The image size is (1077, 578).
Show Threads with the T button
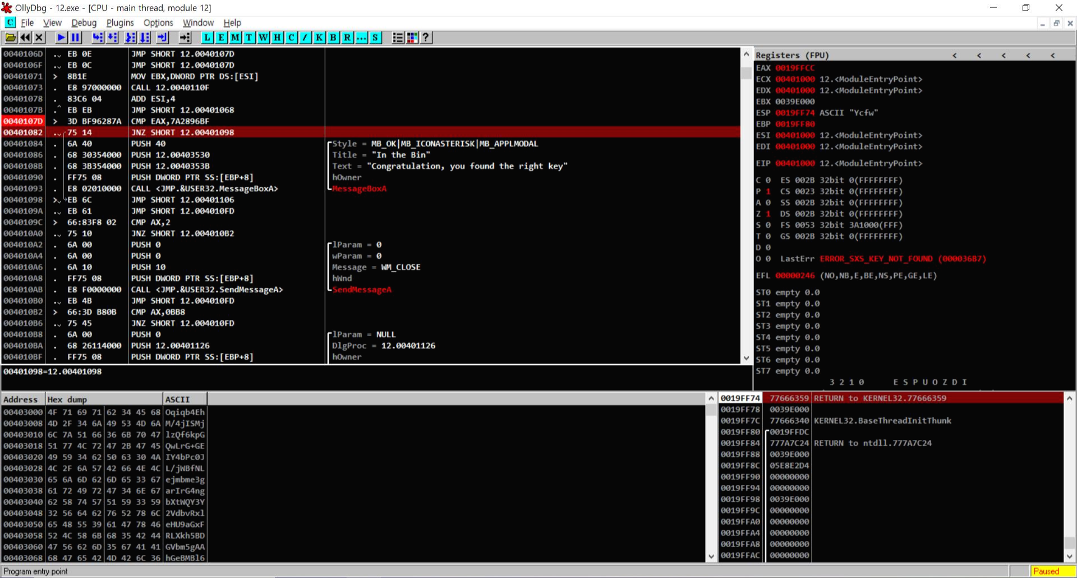pyautogui.click(x=250, y=38)
